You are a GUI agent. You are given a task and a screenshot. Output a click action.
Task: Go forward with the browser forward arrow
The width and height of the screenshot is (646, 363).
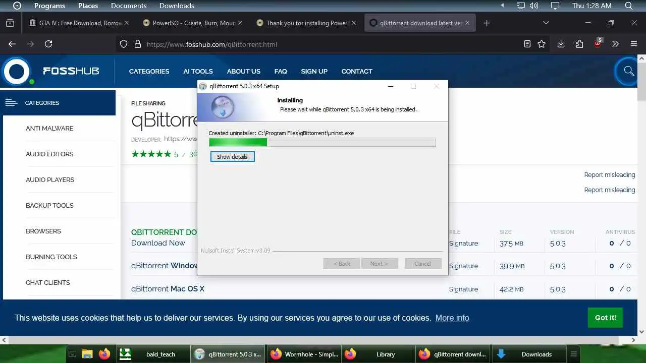tap(30, 44)
